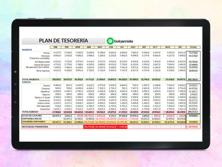The width and height of the screenshot is (222, 167).
Task: Select the Gastos varios row label
Action: point(44,103)
